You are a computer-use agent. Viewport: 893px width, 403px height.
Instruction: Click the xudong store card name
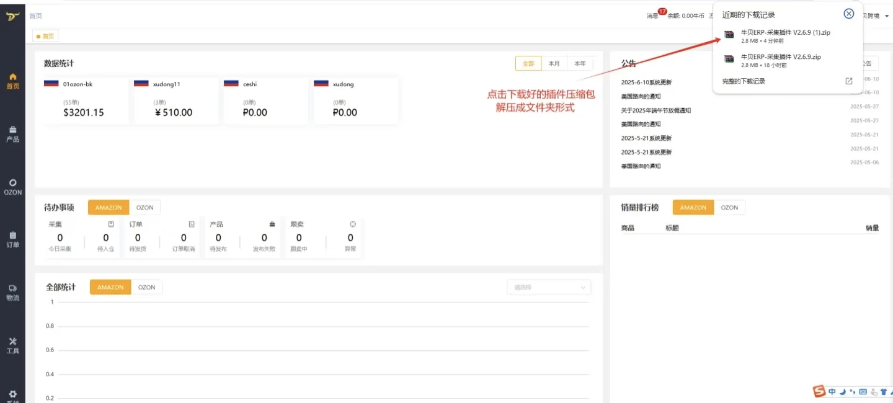[344, 84]
